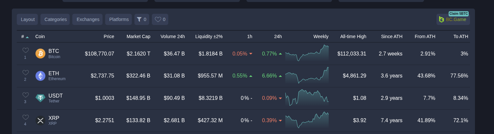Click Tether market cap $148.95 B
494x134 pixels.
coord(138,98)
